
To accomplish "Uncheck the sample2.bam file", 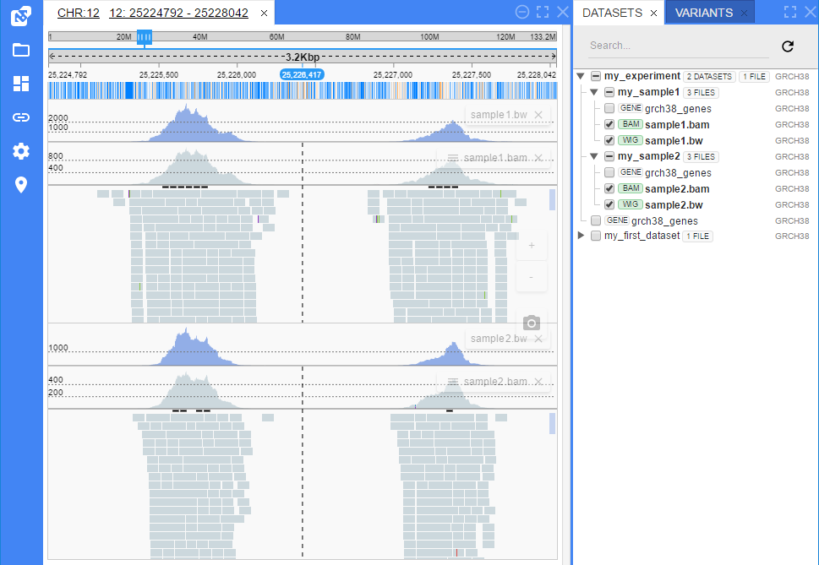I will pos(609,189).
